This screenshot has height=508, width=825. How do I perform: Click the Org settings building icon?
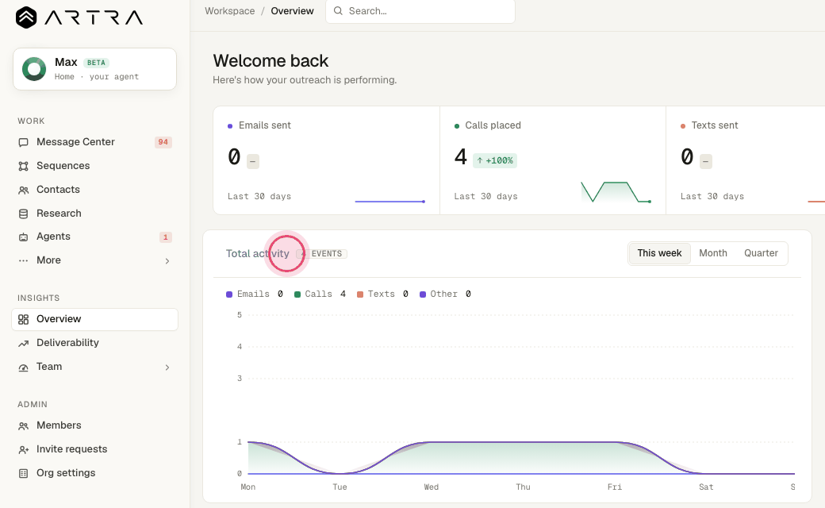click(23, 473)
